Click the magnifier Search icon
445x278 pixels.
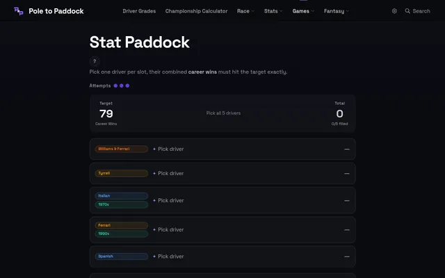click(x=407, y=11)
